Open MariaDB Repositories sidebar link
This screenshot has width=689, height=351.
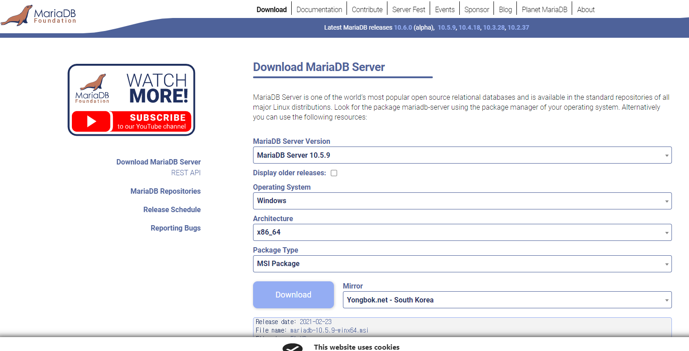coord(165,191)
